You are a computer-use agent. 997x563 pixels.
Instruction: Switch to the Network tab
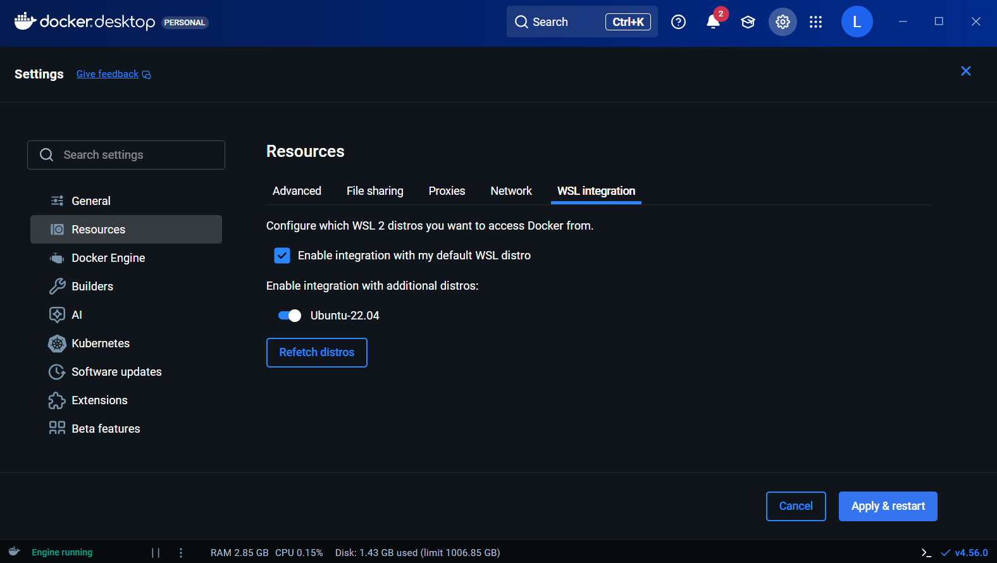click(511, 191)
